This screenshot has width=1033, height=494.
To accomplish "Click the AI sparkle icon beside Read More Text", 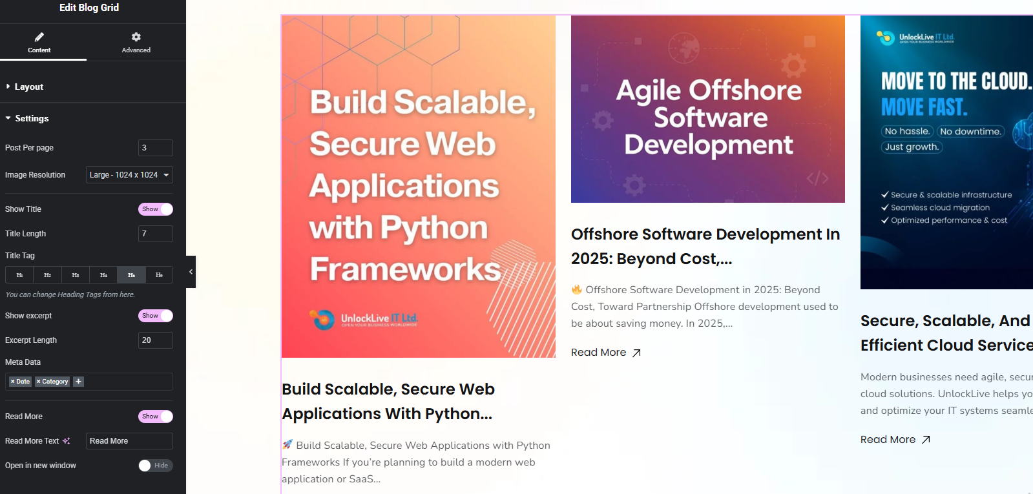I will tap(67, 441).
